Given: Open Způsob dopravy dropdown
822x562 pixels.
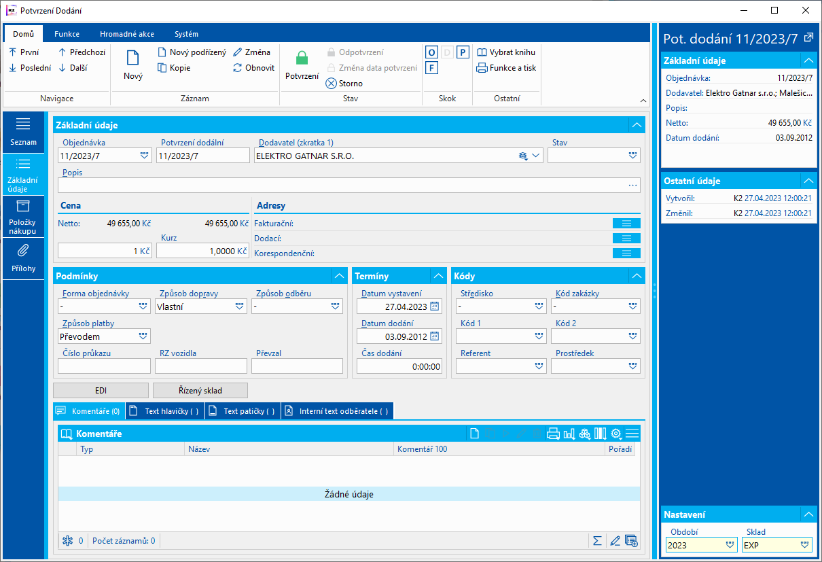Looking at the screenshot, I should (x=240, y=306).
